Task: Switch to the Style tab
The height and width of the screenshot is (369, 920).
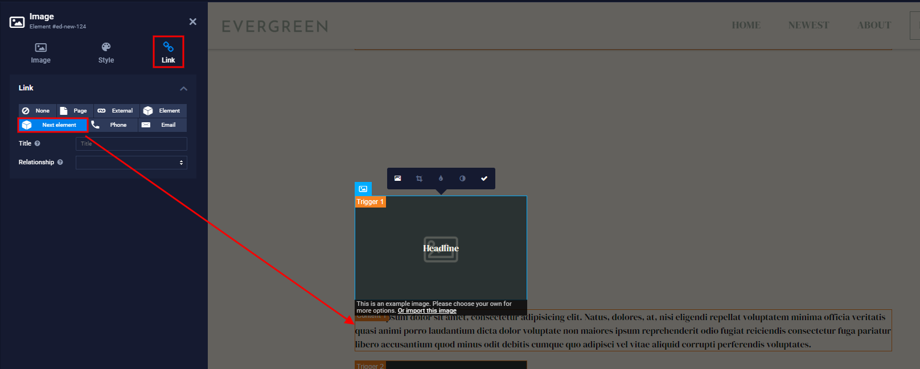Action: (106, 53)
